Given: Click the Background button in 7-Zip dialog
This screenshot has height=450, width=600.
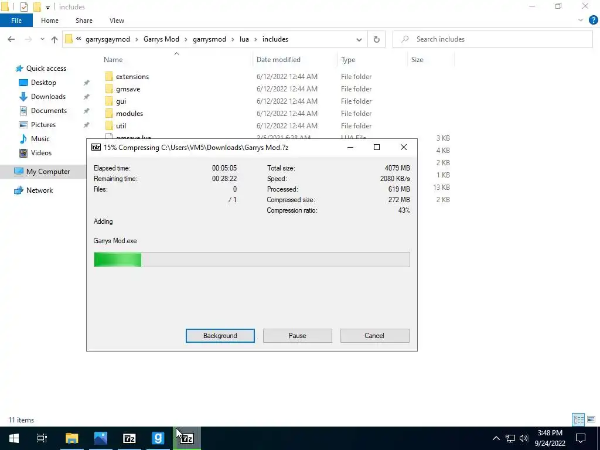Looking at the screenshot, I should (220, 336).
